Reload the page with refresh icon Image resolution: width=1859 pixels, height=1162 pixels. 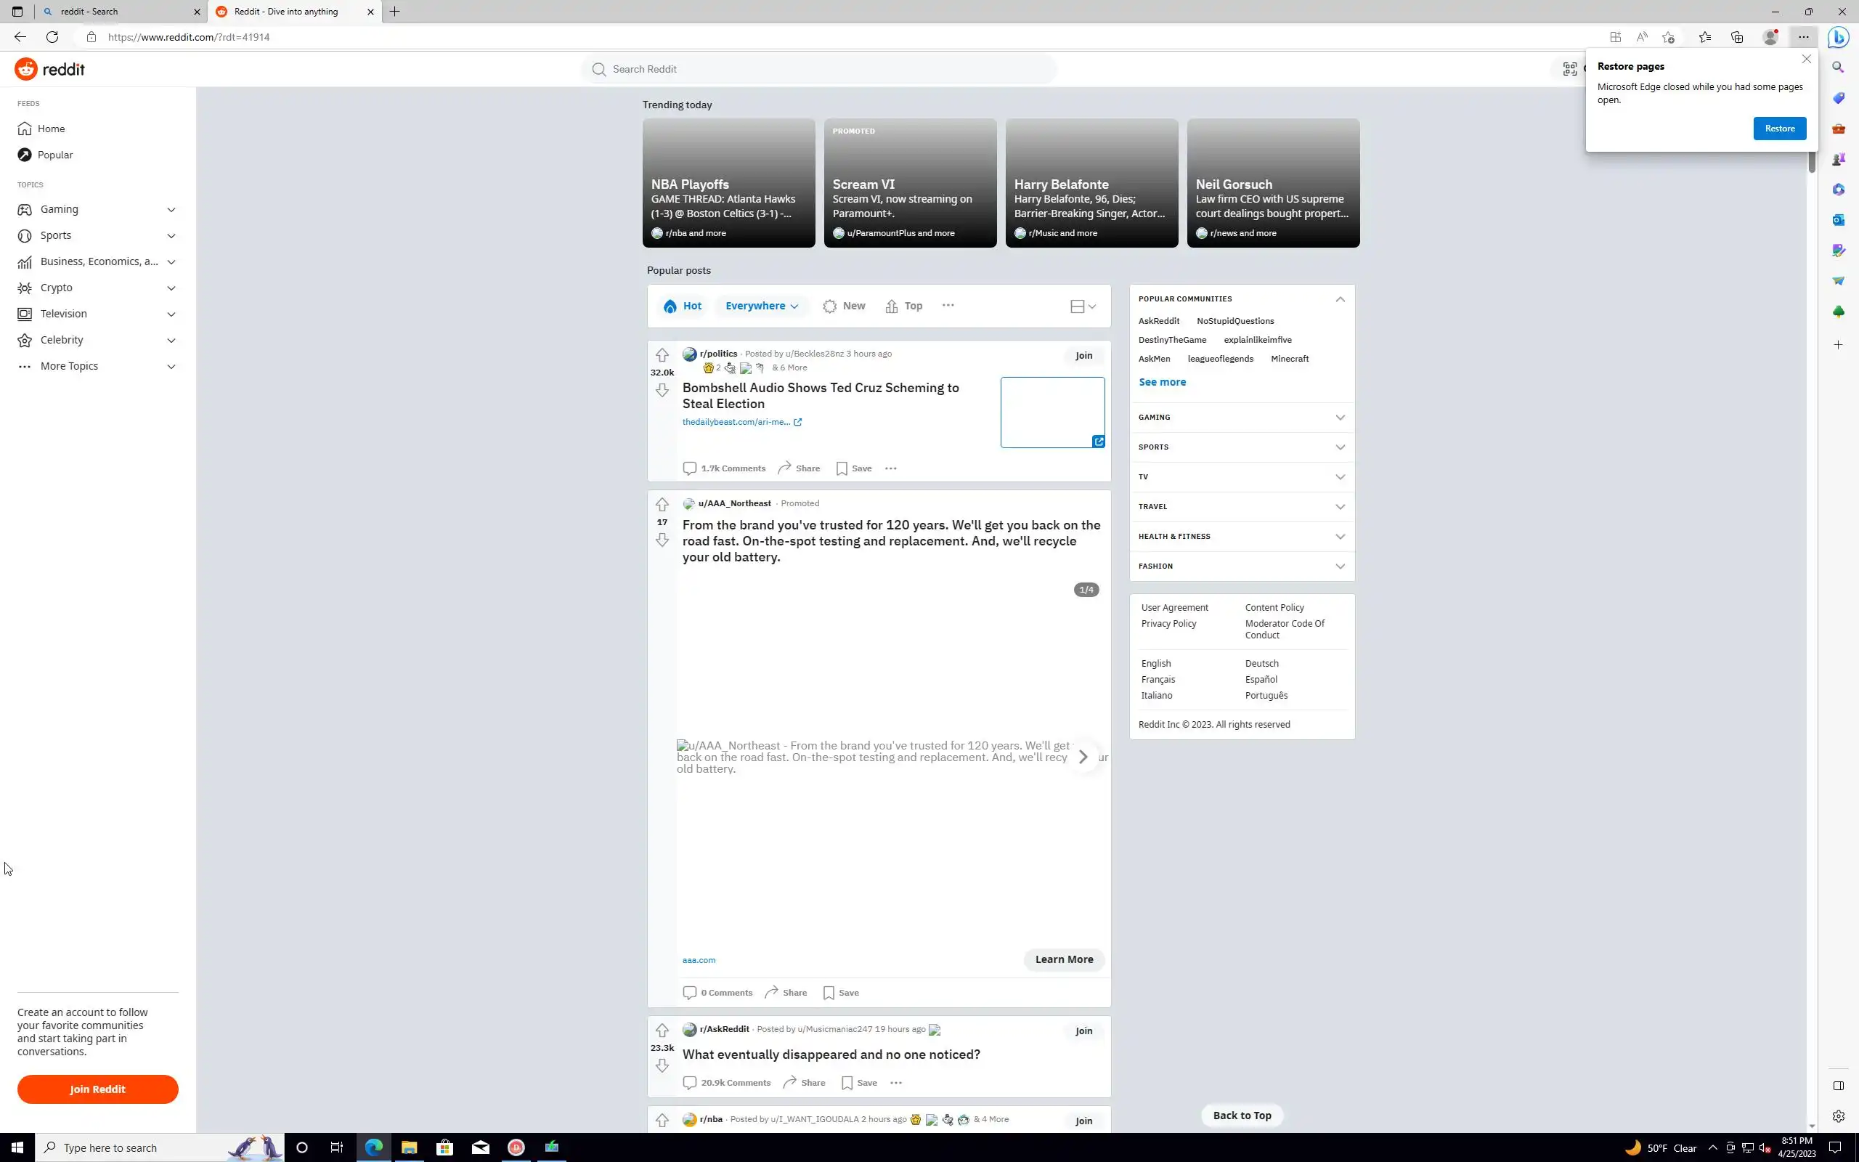click(52, 37)
